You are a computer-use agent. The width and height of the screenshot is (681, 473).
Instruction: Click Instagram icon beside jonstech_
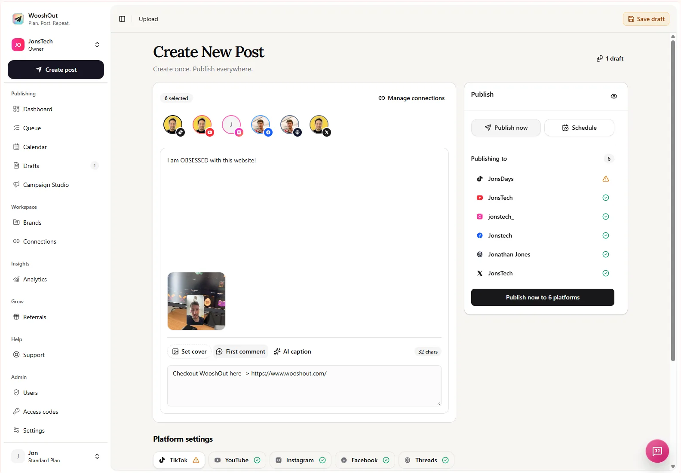(x=480, y=217)
